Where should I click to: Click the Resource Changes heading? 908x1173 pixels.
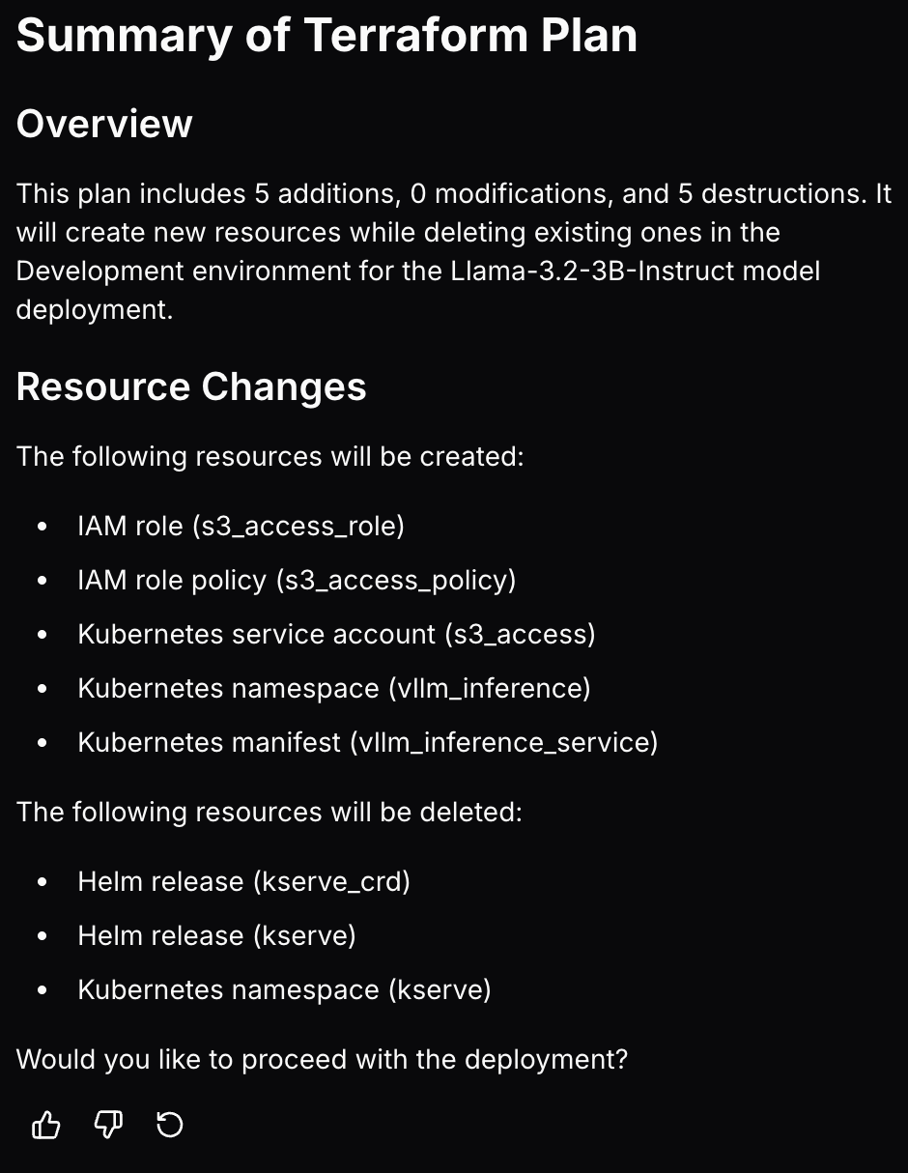coord(191,387)
